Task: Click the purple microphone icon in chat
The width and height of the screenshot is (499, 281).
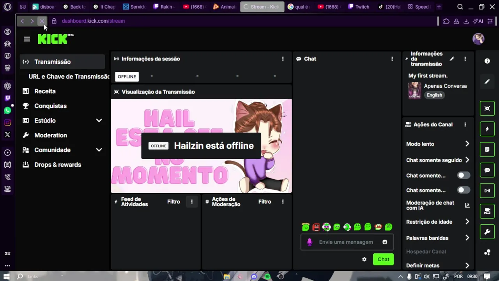Action: [310, 242]
